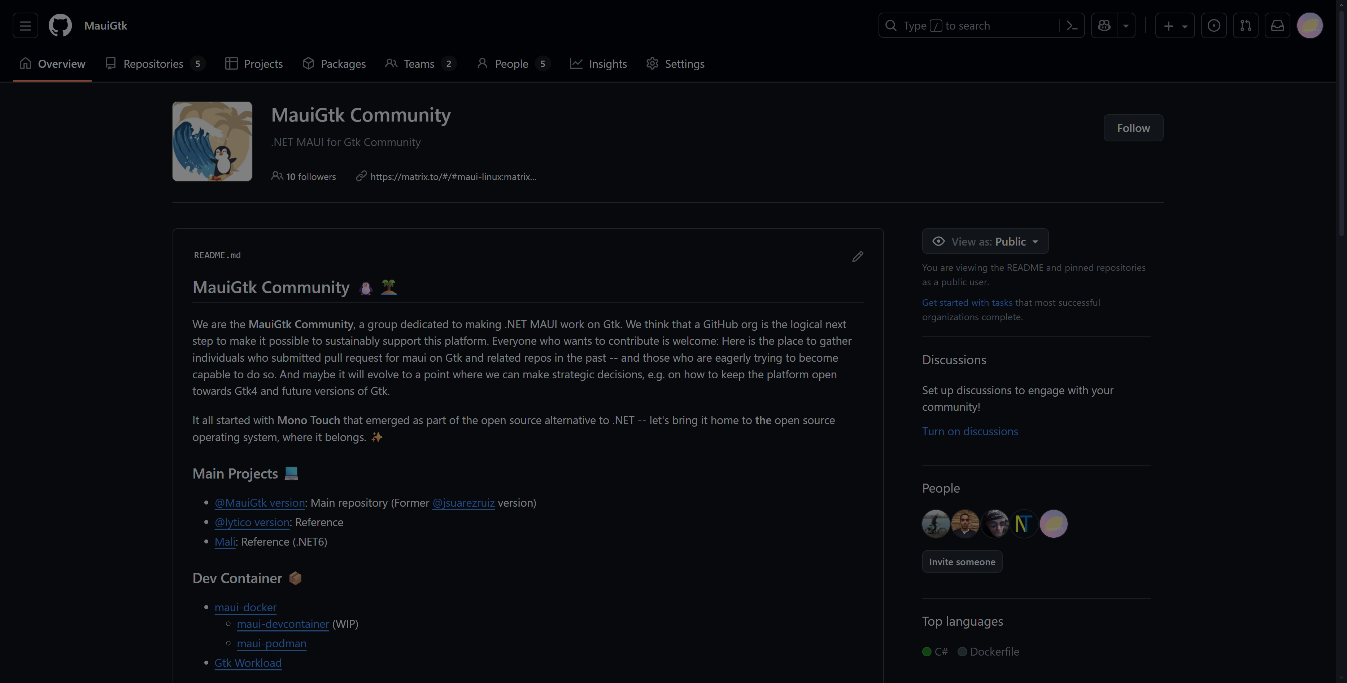Open the command palette icon
1347x683 pixels.
pyautogui.click(x=1072, y=26)
